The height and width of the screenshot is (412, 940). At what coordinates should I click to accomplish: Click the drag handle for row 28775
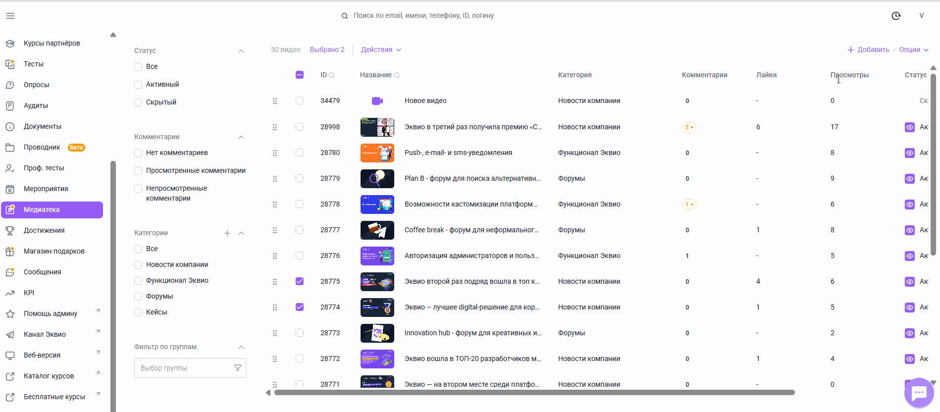pos(275,282)
